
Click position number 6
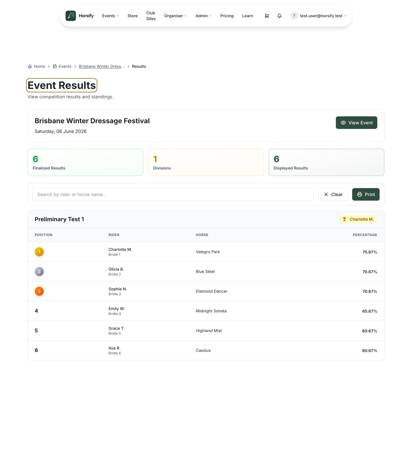click(x=36, y=350)
